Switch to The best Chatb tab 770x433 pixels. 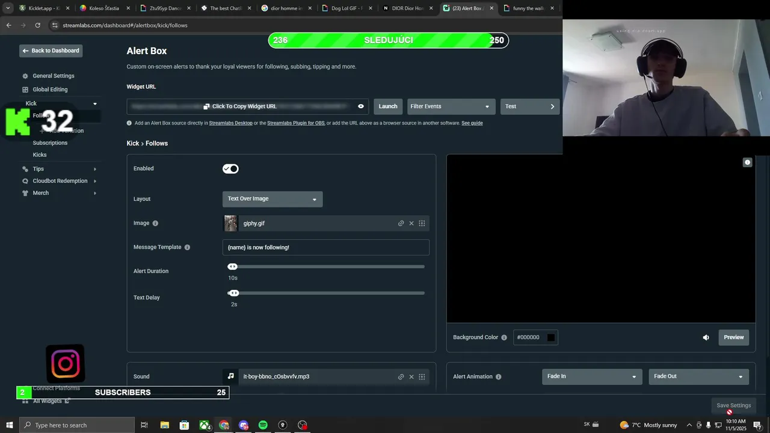point(226,8)
